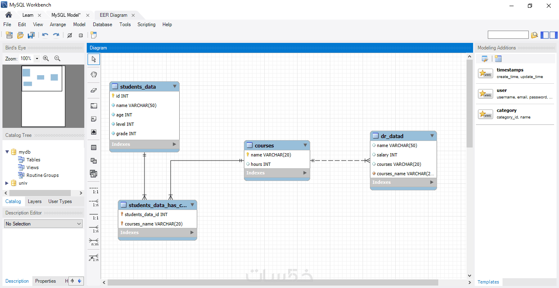Switch to the User Types tab
This screenshot has height=288, width=559.
(60, 201)
